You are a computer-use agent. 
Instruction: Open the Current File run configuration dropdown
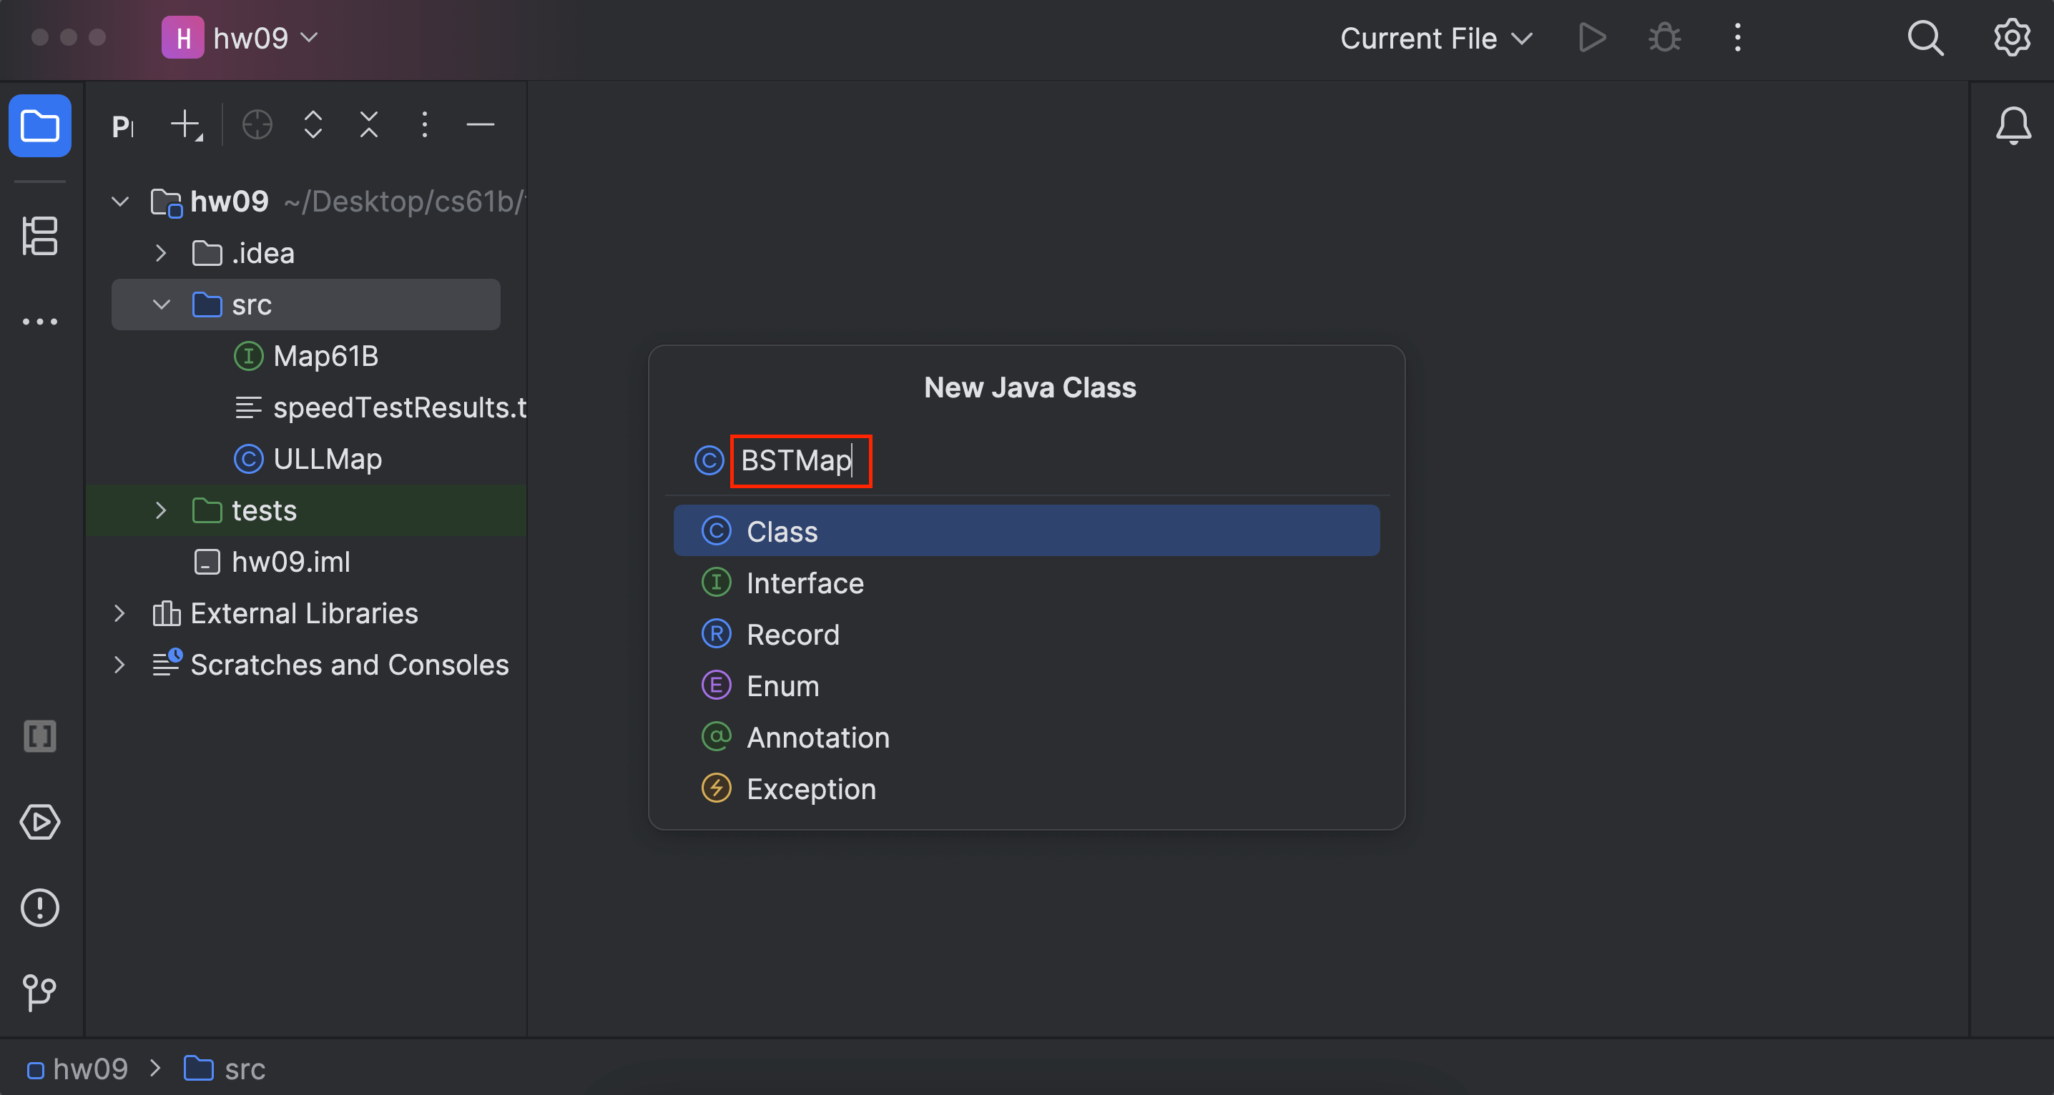tap(1435, 39)
